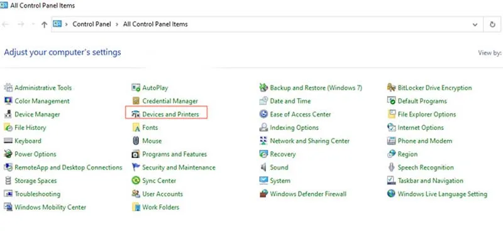The width and height of the screenshot is (503, 249).
Task: Go up one level with the Up arrow
Action: coord(44,24)
